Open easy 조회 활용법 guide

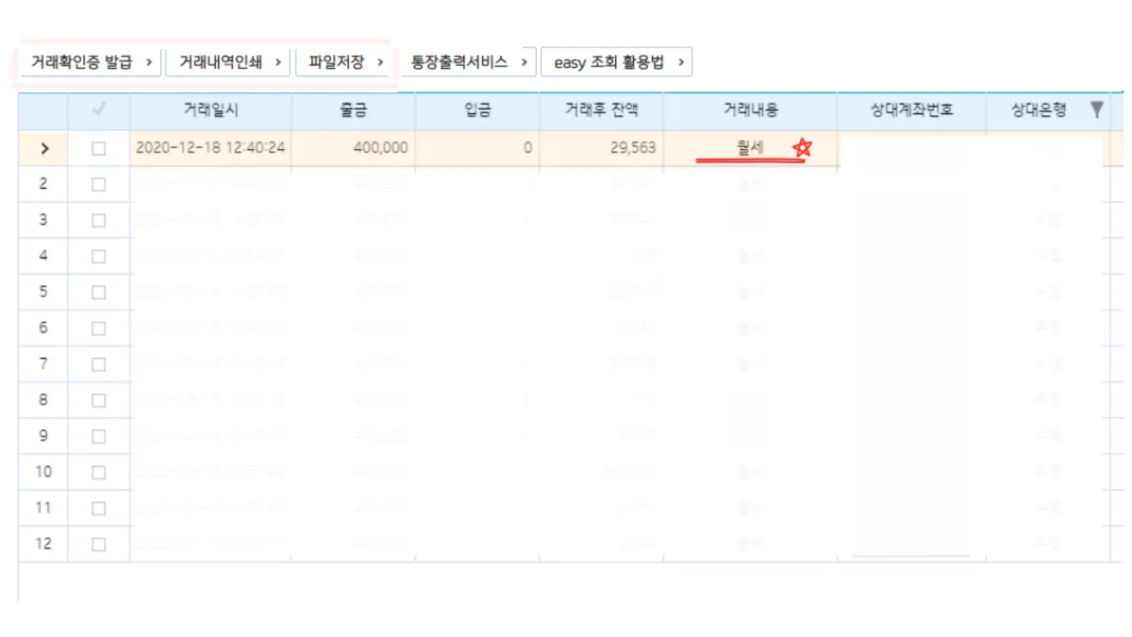[x=617, y=62]
